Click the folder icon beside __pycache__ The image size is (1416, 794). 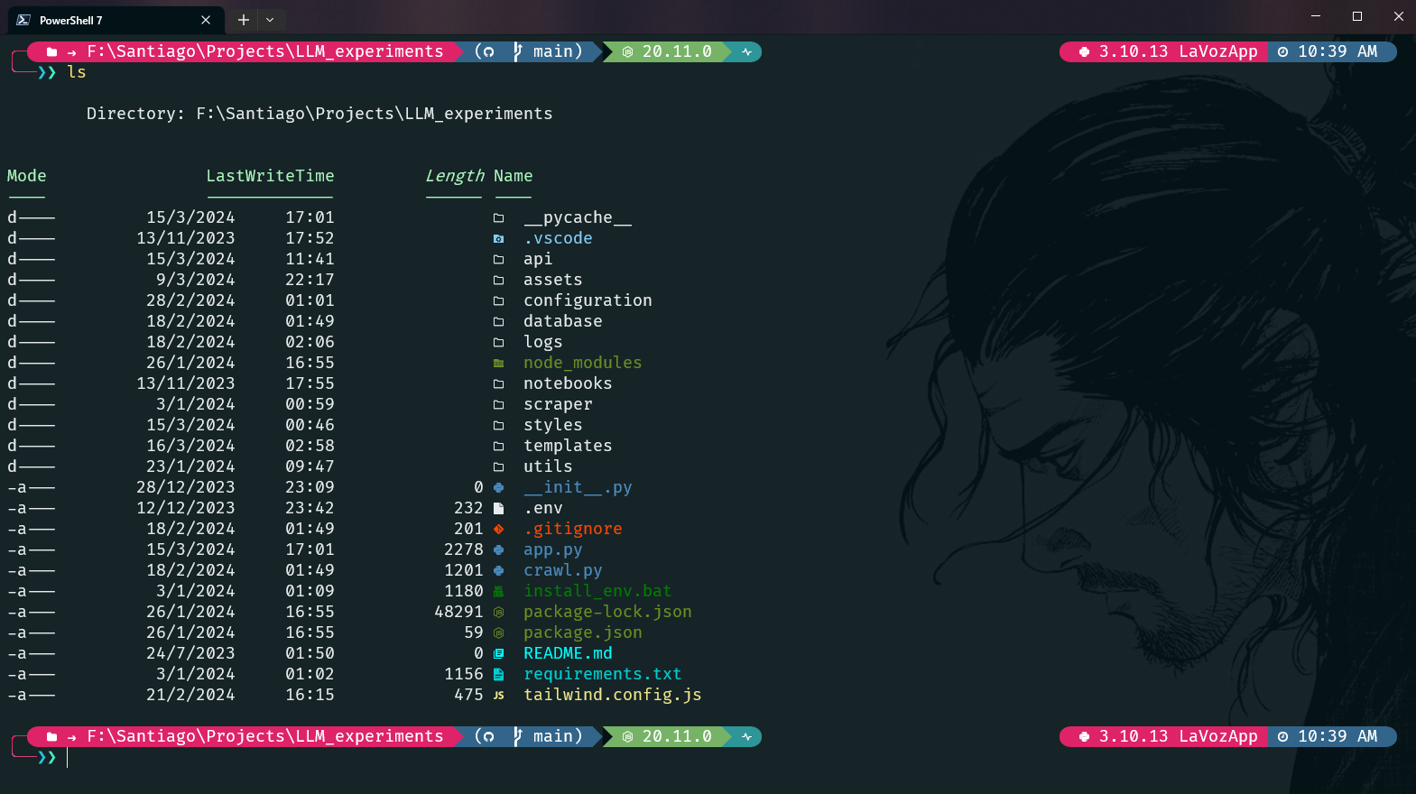pyautogui.click(x=498, y=217)
